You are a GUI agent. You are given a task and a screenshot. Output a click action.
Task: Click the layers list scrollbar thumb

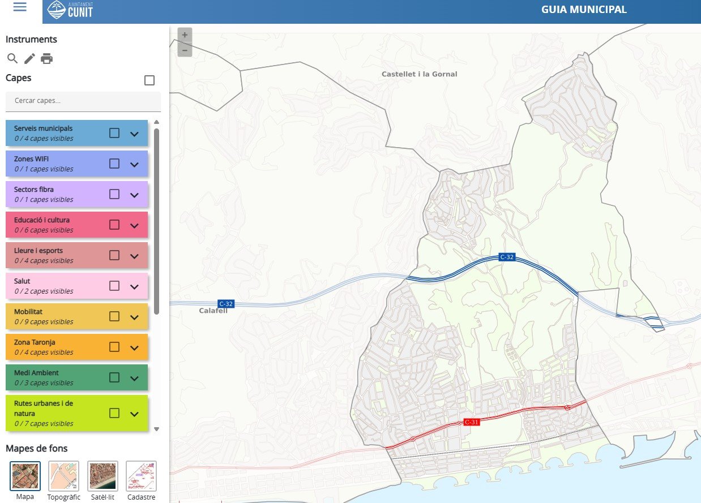[157, 221]
